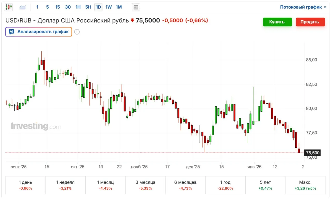331x200 pixels.
Task: Click the info icon beside Analyze chart
Action: 77,32
